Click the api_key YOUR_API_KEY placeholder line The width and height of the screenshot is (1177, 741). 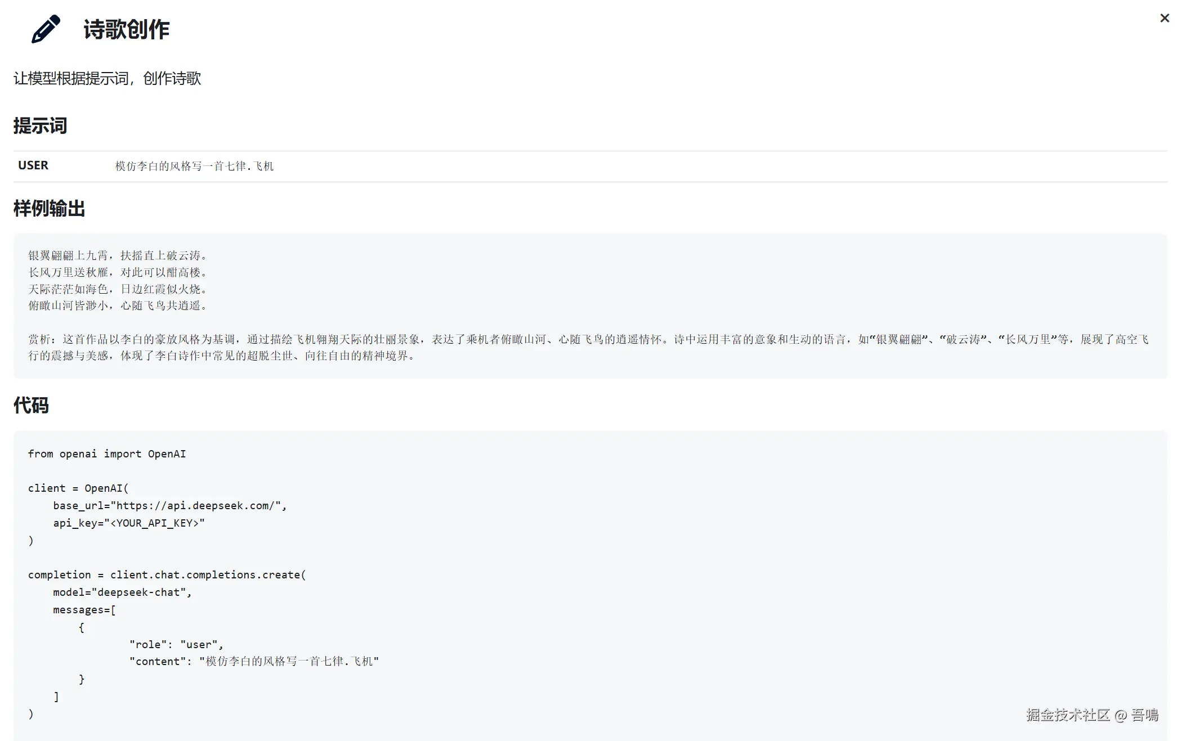(129, 523)
